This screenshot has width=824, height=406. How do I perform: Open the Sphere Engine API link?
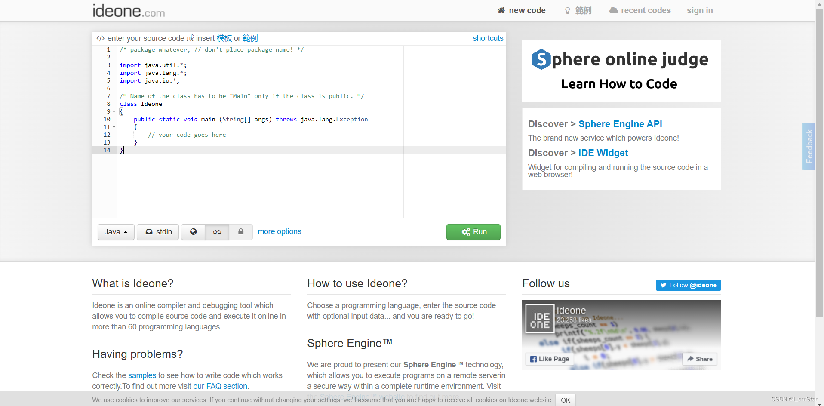click(x=620, y=124)
